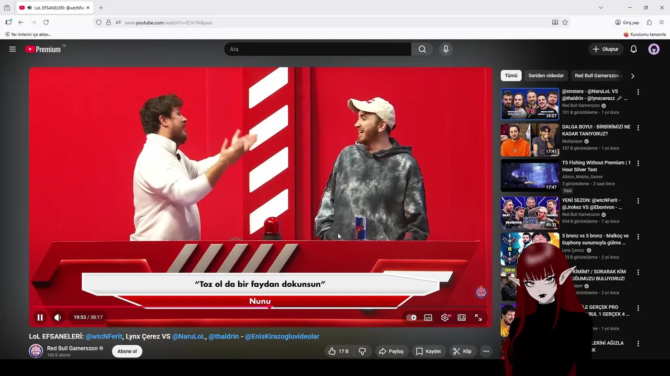Select the Seriden videolar chip
670x376 pixels.
[x=546, y=76]
